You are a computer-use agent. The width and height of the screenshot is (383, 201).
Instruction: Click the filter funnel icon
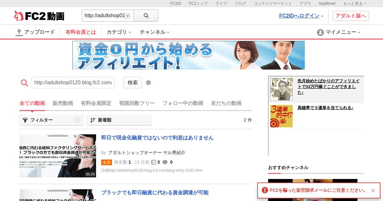tap(25, 120)
